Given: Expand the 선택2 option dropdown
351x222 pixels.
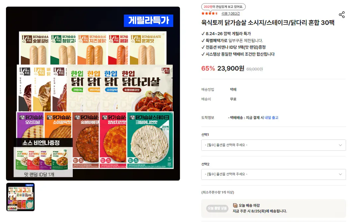Looking at the screenshot, I should tap(273, 174).
